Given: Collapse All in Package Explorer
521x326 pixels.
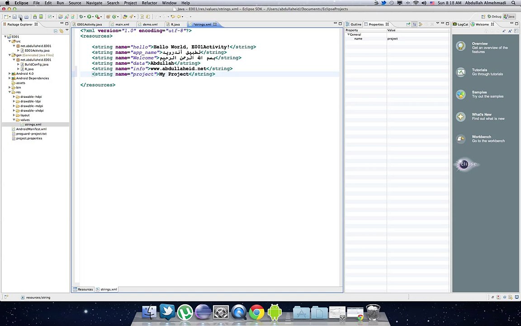Looking at the screenshot, I should pos(56,31).
